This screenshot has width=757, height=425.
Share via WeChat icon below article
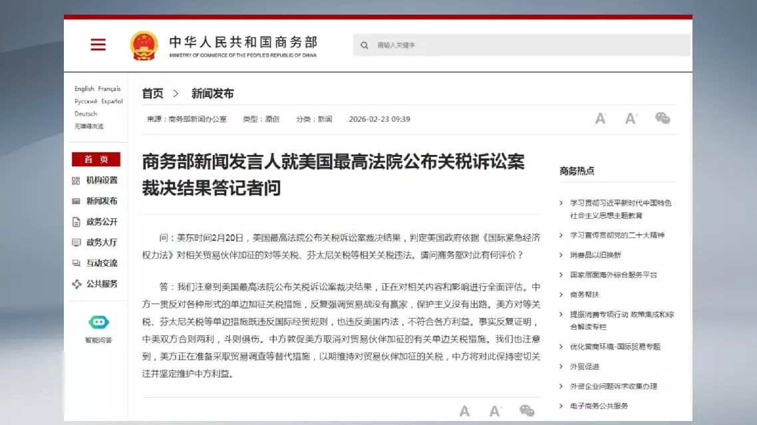(x=526, y=410)
